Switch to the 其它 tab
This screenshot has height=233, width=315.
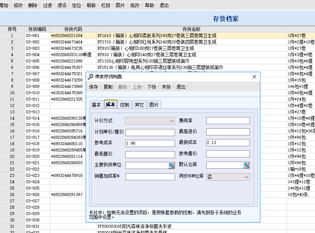(139, 105)
